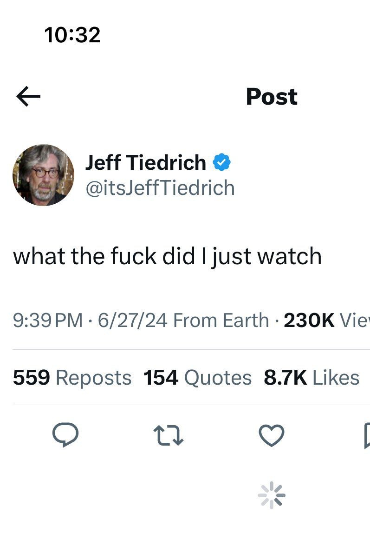View the 559 Reposts list

click(x=72, y=378)
